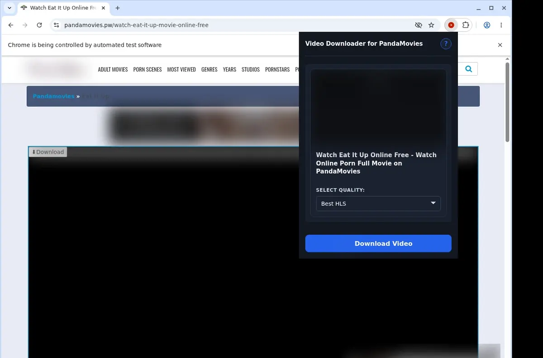Image resolution: width=543 pixels, height=358 pixels.
Task: Open the MOST VIEWED menu item
Action: [x=181, y=69]
